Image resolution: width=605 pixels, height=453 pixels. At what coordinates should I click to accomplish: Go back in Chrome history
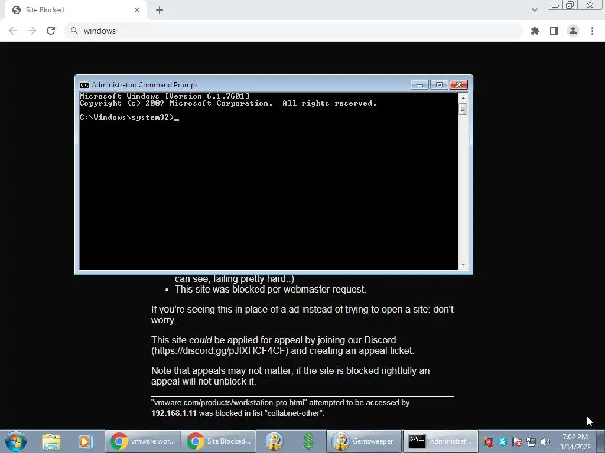tap(13, 31)
